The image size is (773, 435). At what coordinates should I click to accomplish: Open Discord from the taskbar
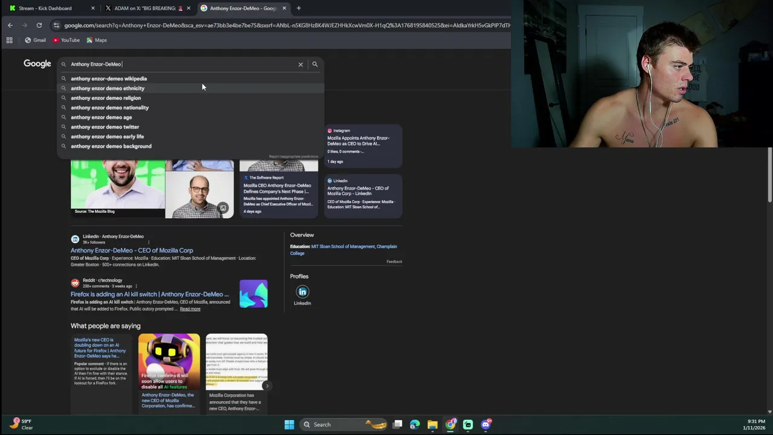[x=486, y=425]
